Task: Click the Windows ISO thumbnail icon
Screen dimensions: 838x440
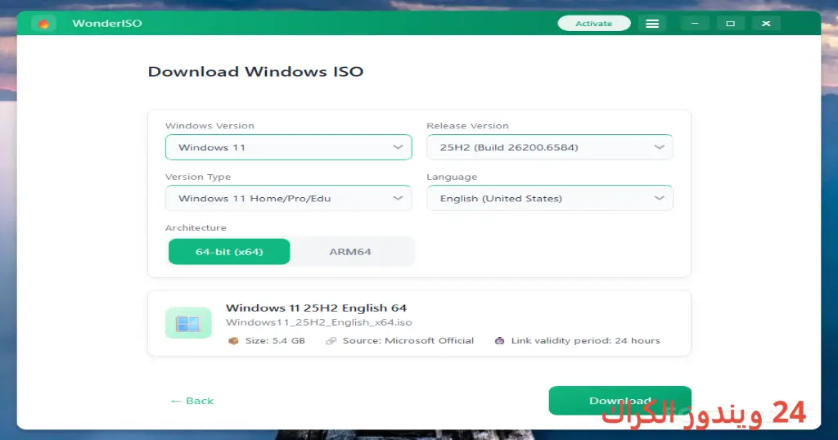Action: pos(188,322)
